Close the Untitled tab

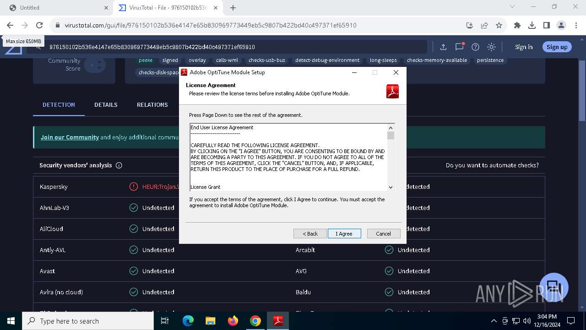[x=106, y=8]
